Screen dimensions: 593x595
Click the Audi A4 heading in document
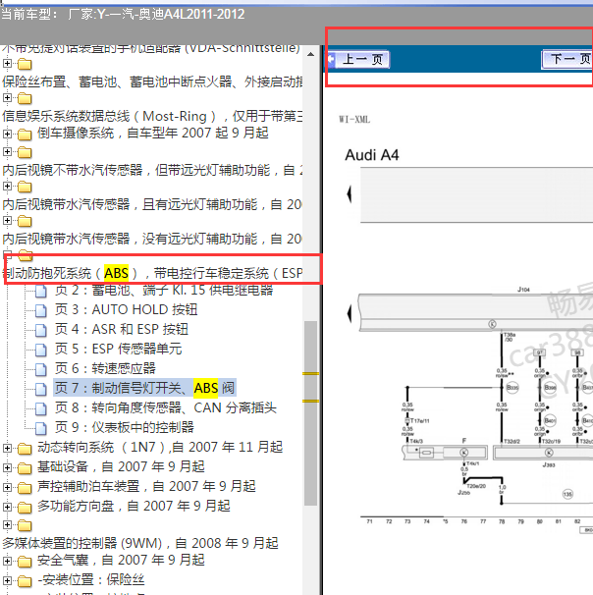pos(372,155)
